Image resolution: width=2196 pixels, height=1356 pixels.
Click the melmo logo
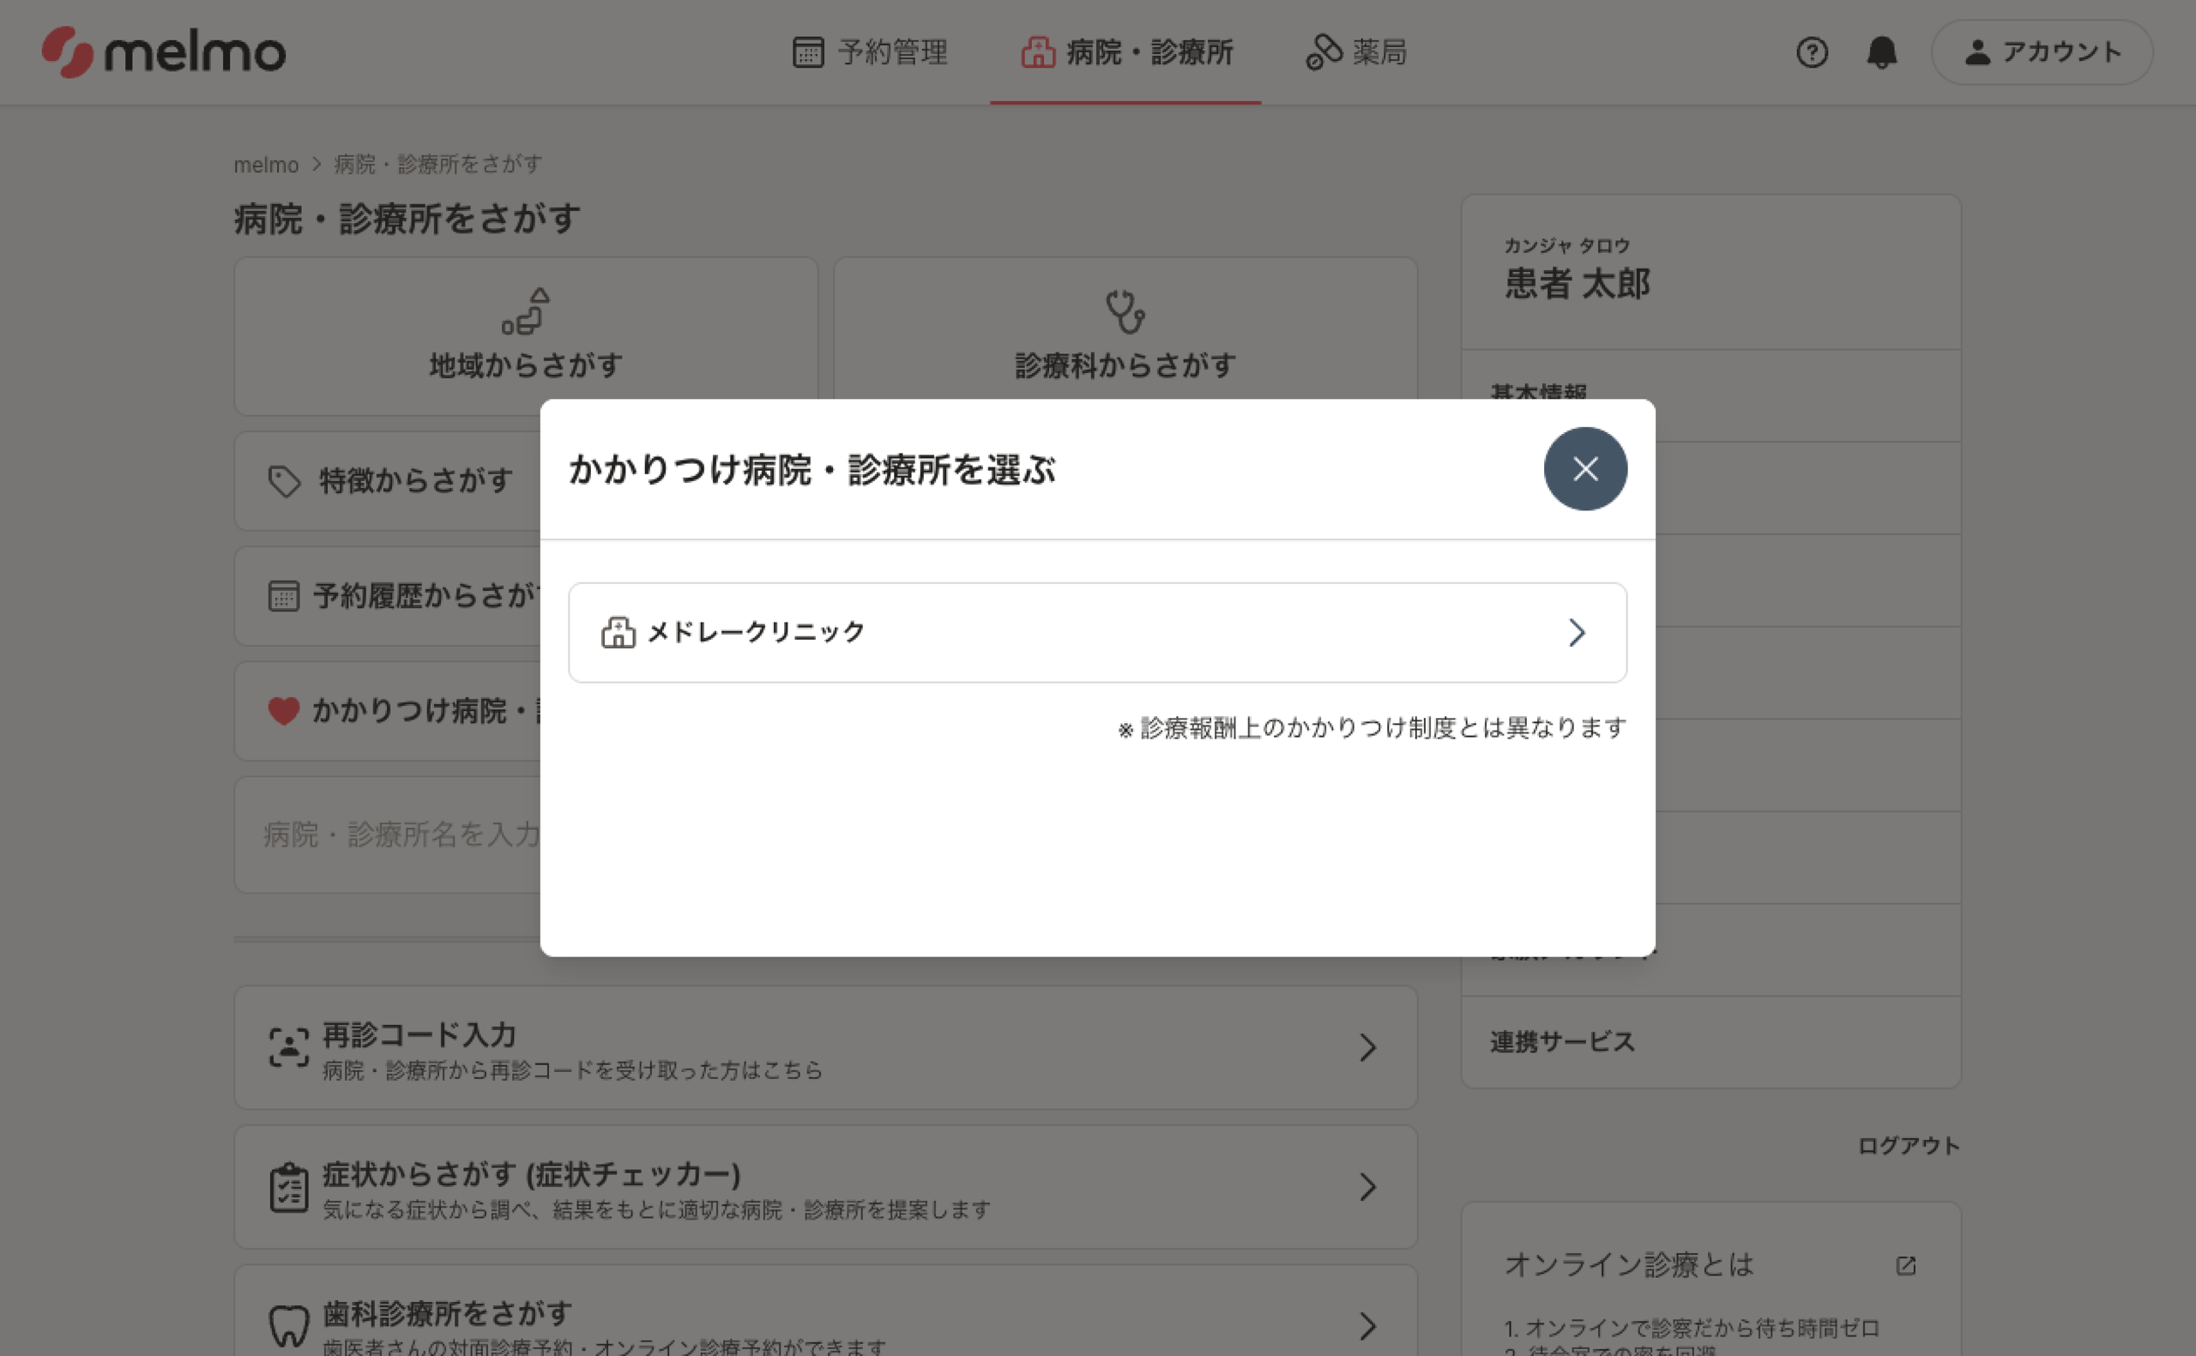pyautogui.click(x=163, y=52)
